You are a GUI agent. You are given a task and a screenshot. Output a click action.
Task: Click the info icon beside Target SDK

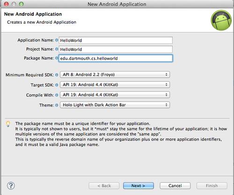click(57, 85)
